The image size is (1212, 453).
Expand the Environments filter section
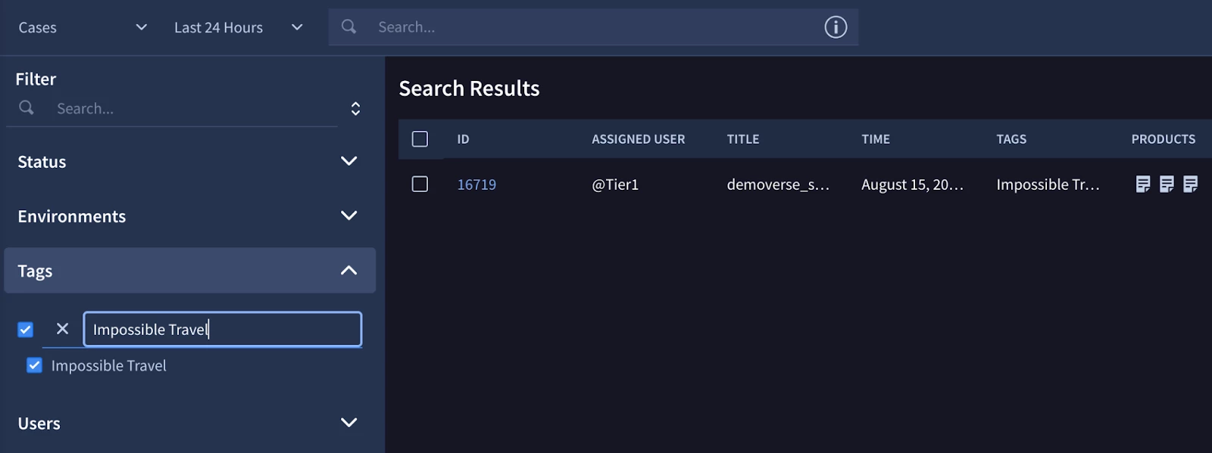(189, 216)
